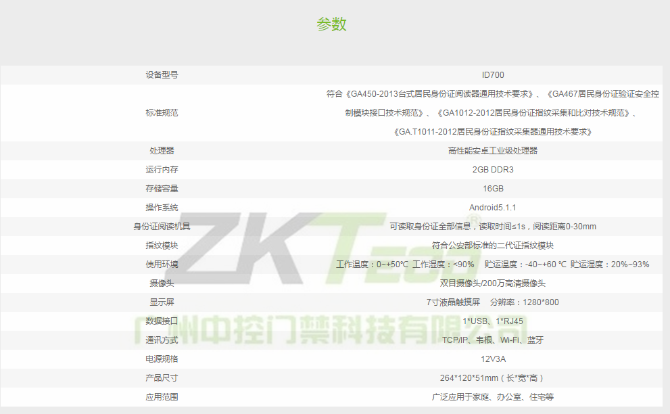Click the 标准规范 row label
The image size is (670, 414).
coord(162,113)
